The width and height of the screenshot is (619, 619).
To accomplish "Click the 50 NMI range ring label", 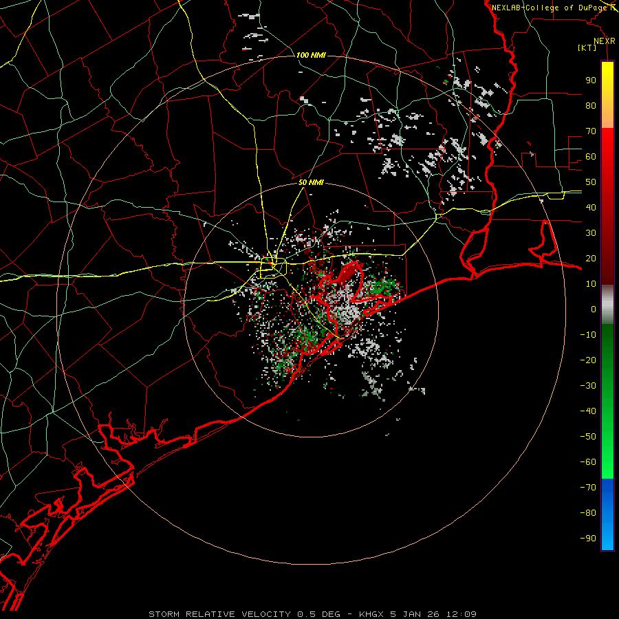I will tap(311, 182).
